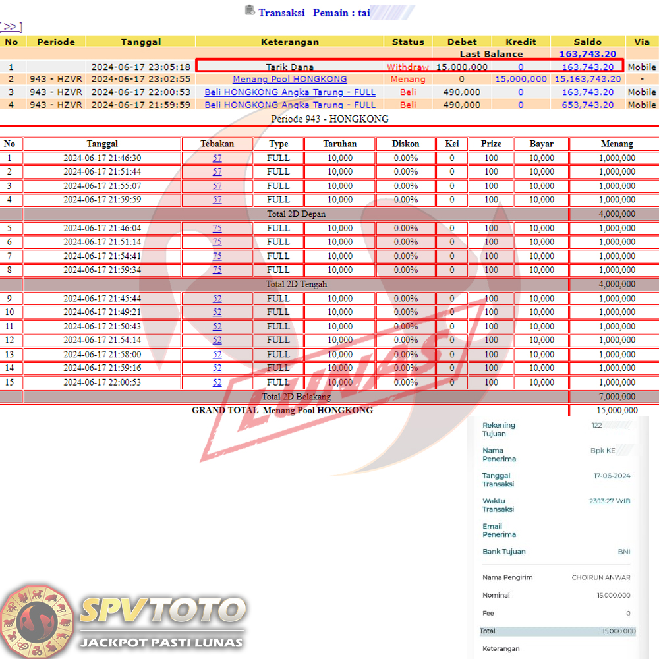659x659 pixels.
Task: Open the Menang Pool HONGKONG link
Action: [289, 79]
